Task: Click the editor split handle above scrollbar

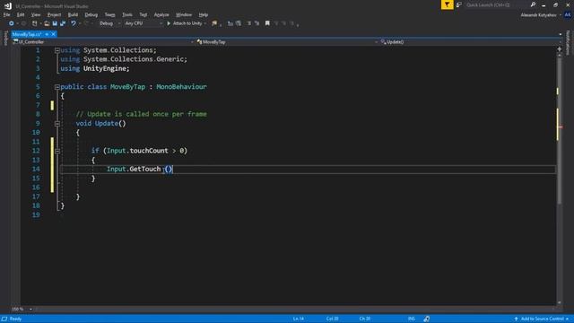Action: (559, 48)
